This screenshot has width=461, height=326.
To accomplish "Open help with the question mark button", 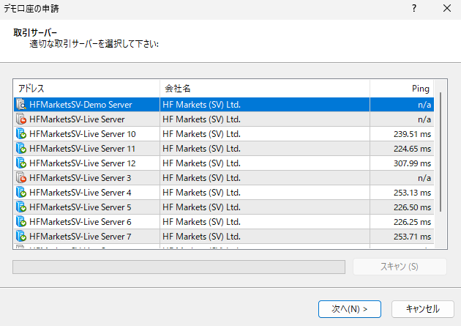I will click(x=414, y=8).
